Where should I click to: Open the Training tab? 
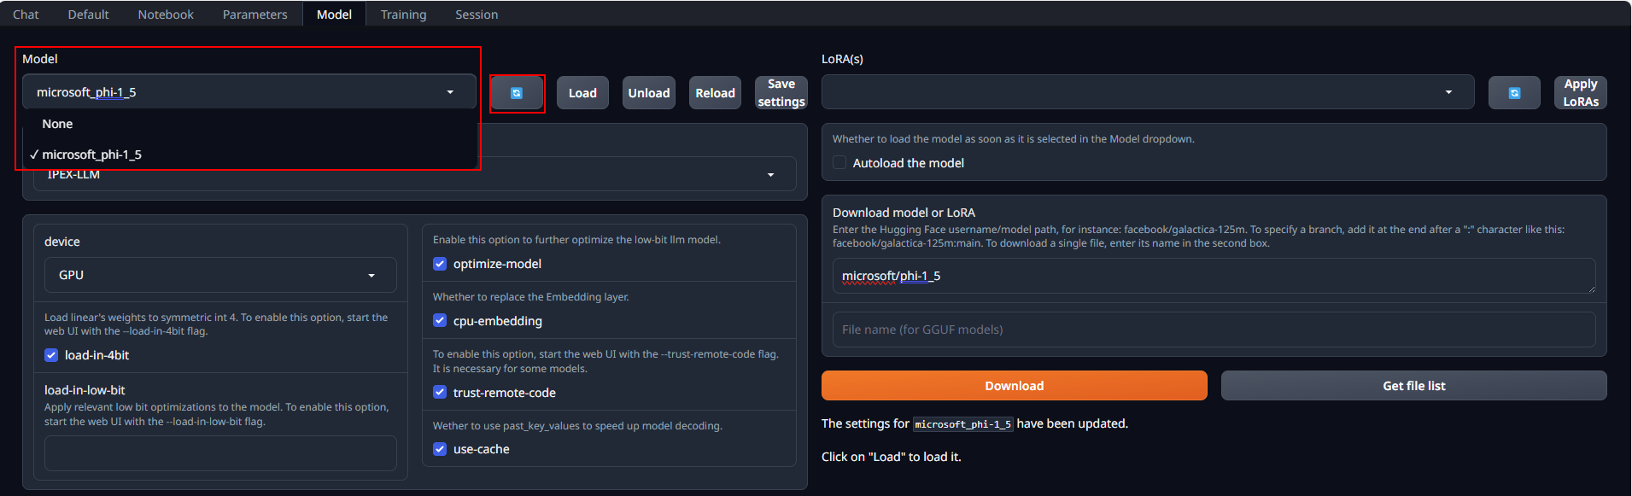click(x=403, y=15)
